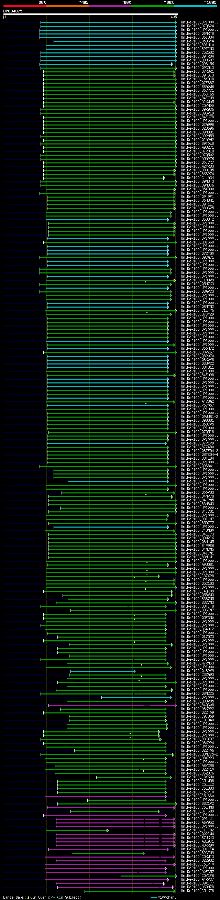Screen dimensions: 220x900
Task: Click the cyan ~100% identity legend segment
Action: tap(195, 6)
